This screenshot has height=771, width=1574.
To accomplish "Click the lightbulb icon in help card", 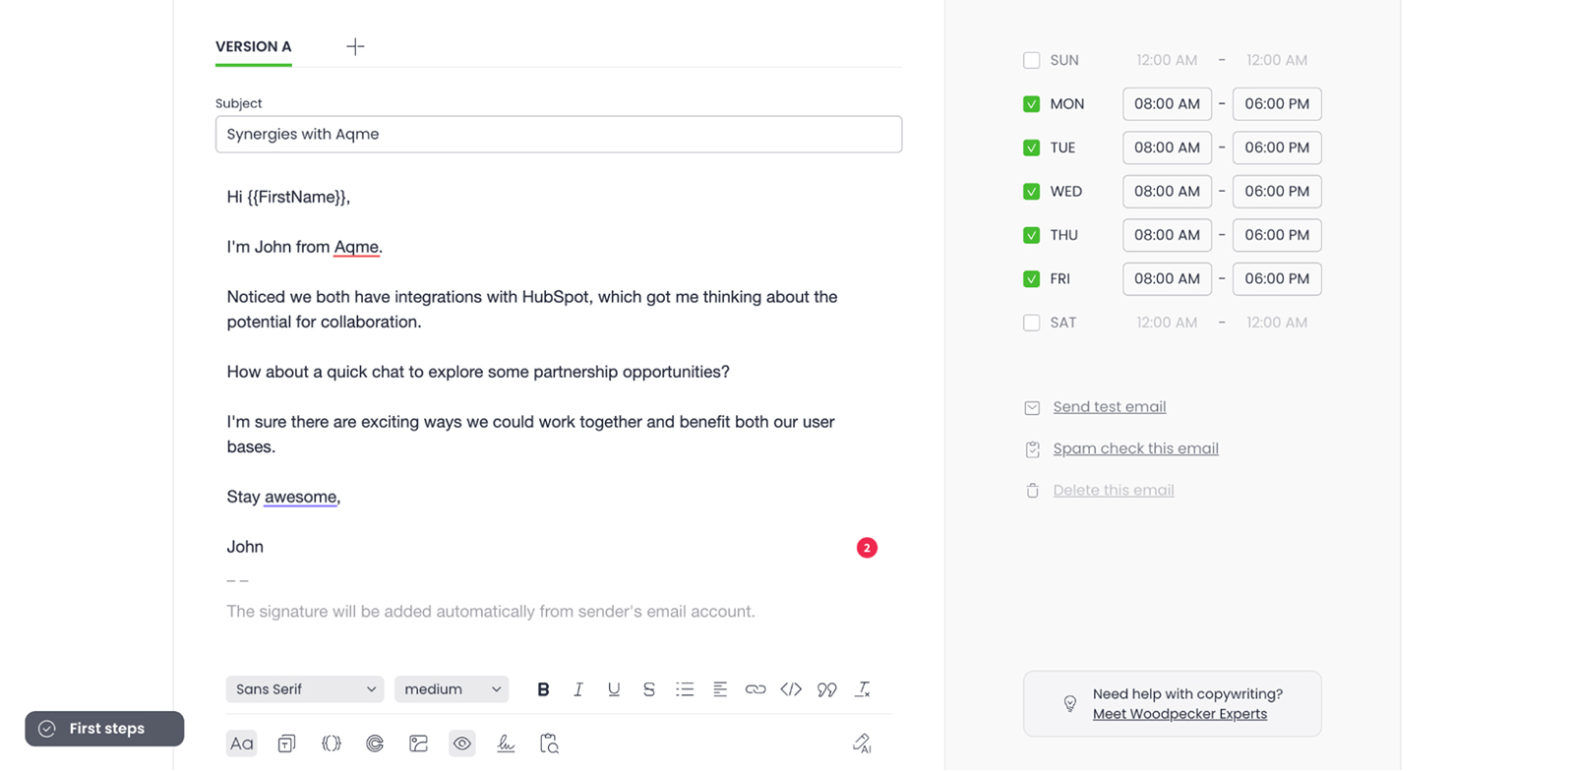I will point(1070,704).
